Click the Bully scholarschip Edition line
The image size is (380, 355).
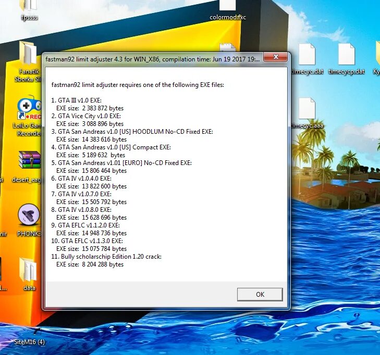pos(106,256)
